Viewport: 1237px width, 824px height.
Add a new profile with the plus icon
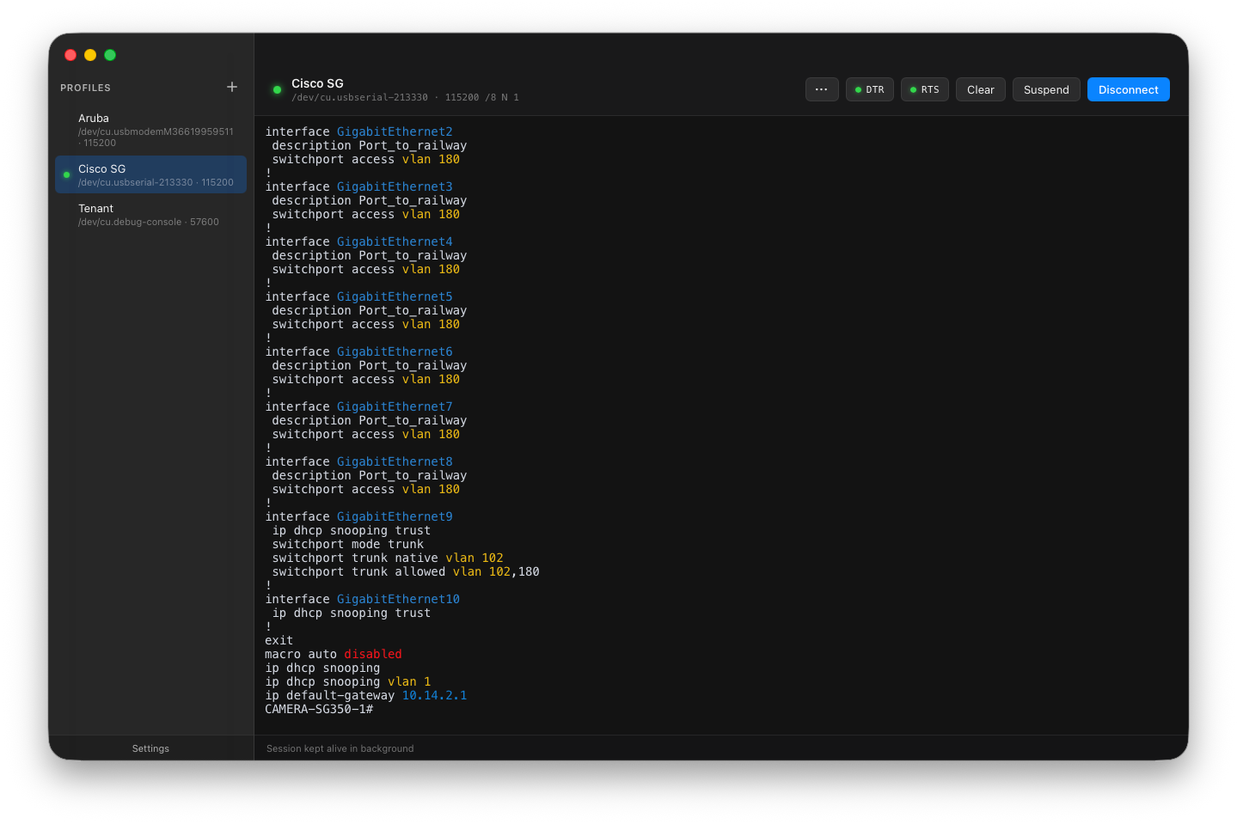click(x=232, y=87)
